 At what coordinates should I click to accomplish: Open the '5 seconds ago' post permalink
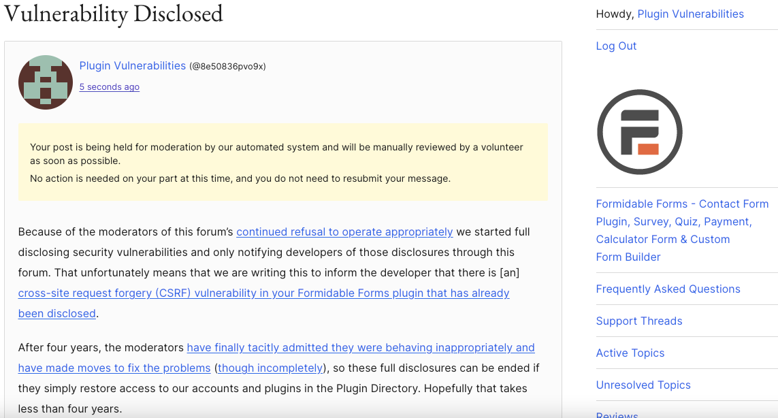[109, 87]
